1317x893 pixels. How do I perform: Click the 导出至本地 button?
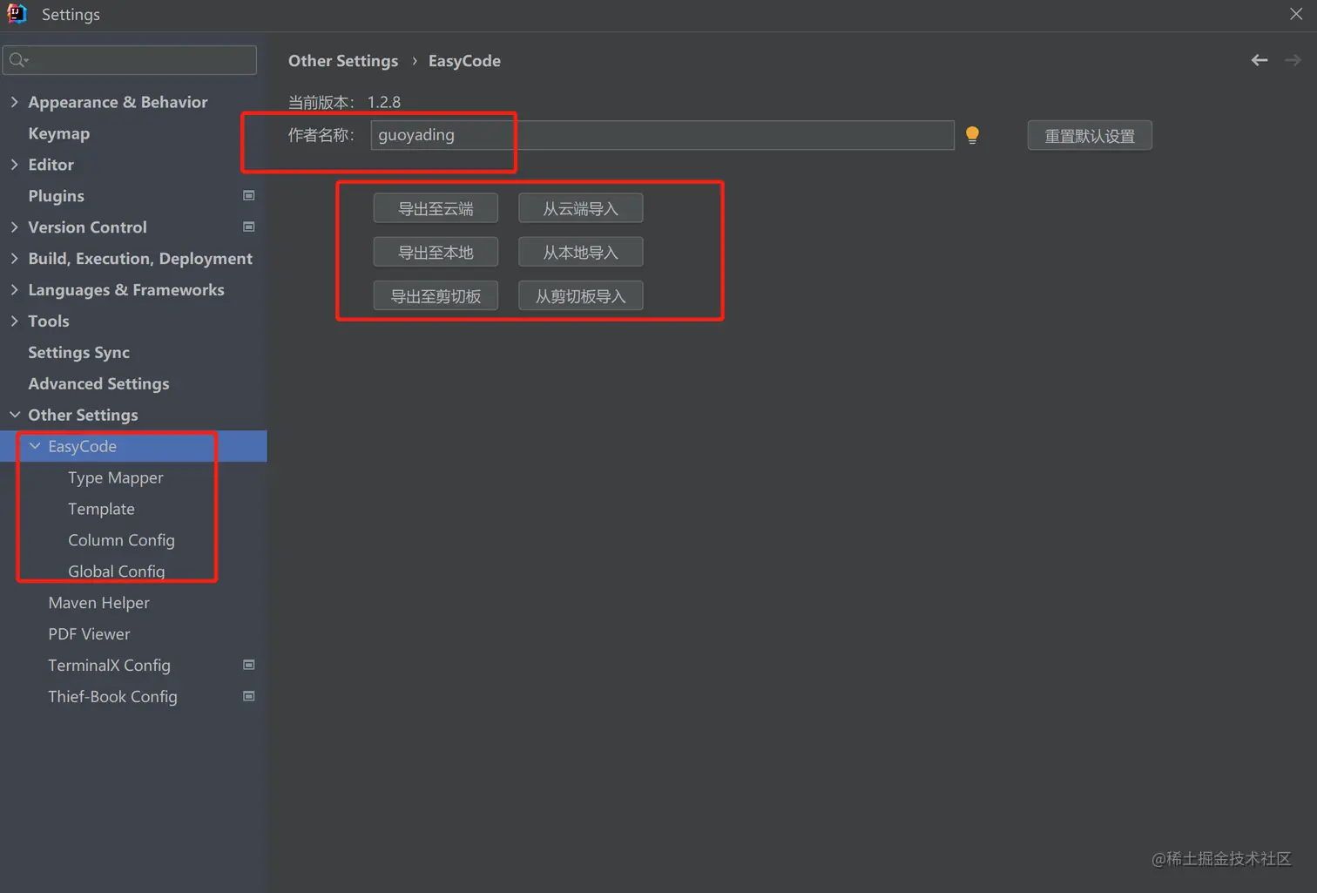tap(436, 252)
